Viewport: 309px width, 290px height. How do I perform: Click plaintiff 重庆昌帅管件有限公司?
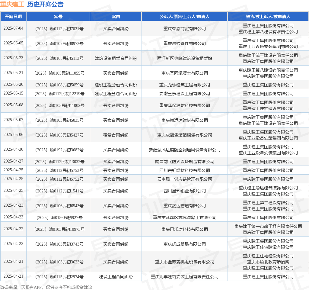(184, 43)
